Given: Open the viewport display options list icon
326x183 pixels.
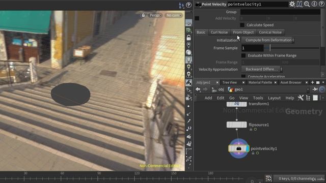Looking at the screenshot, I should (x=181, y=5).
